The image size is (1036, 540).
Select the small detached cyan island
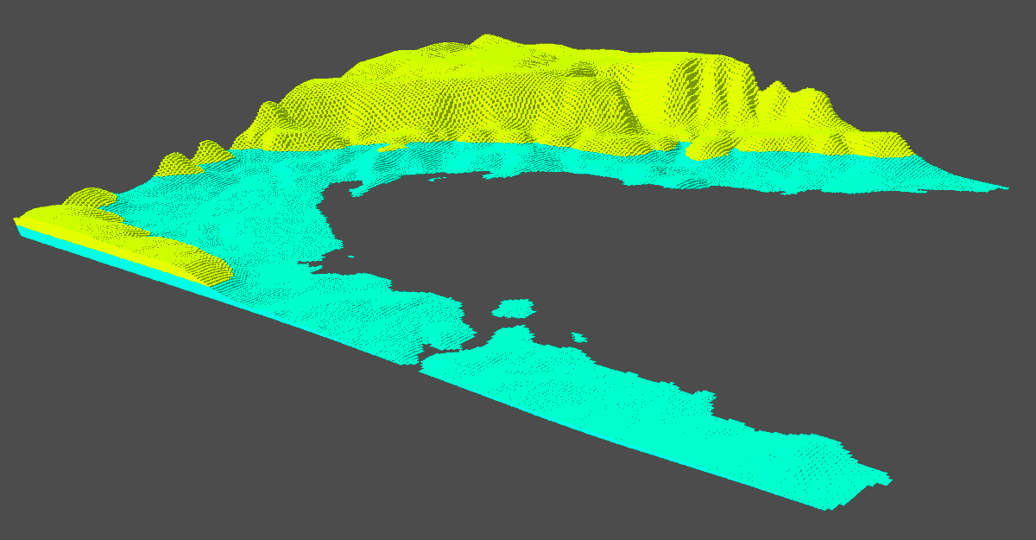click(x=515, y=308)
